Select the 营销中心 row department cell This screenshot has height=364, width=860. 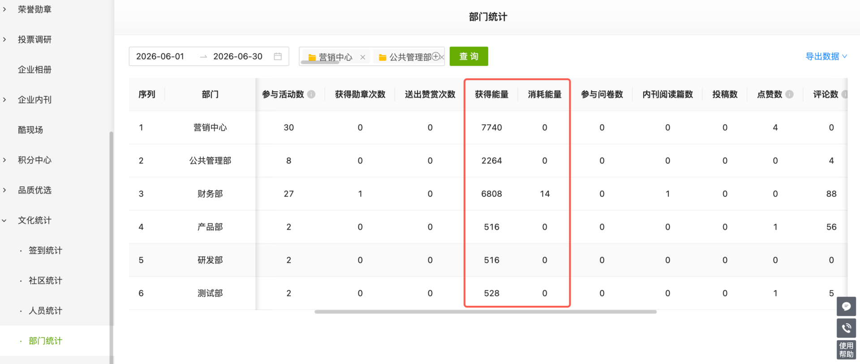point(210,128)
